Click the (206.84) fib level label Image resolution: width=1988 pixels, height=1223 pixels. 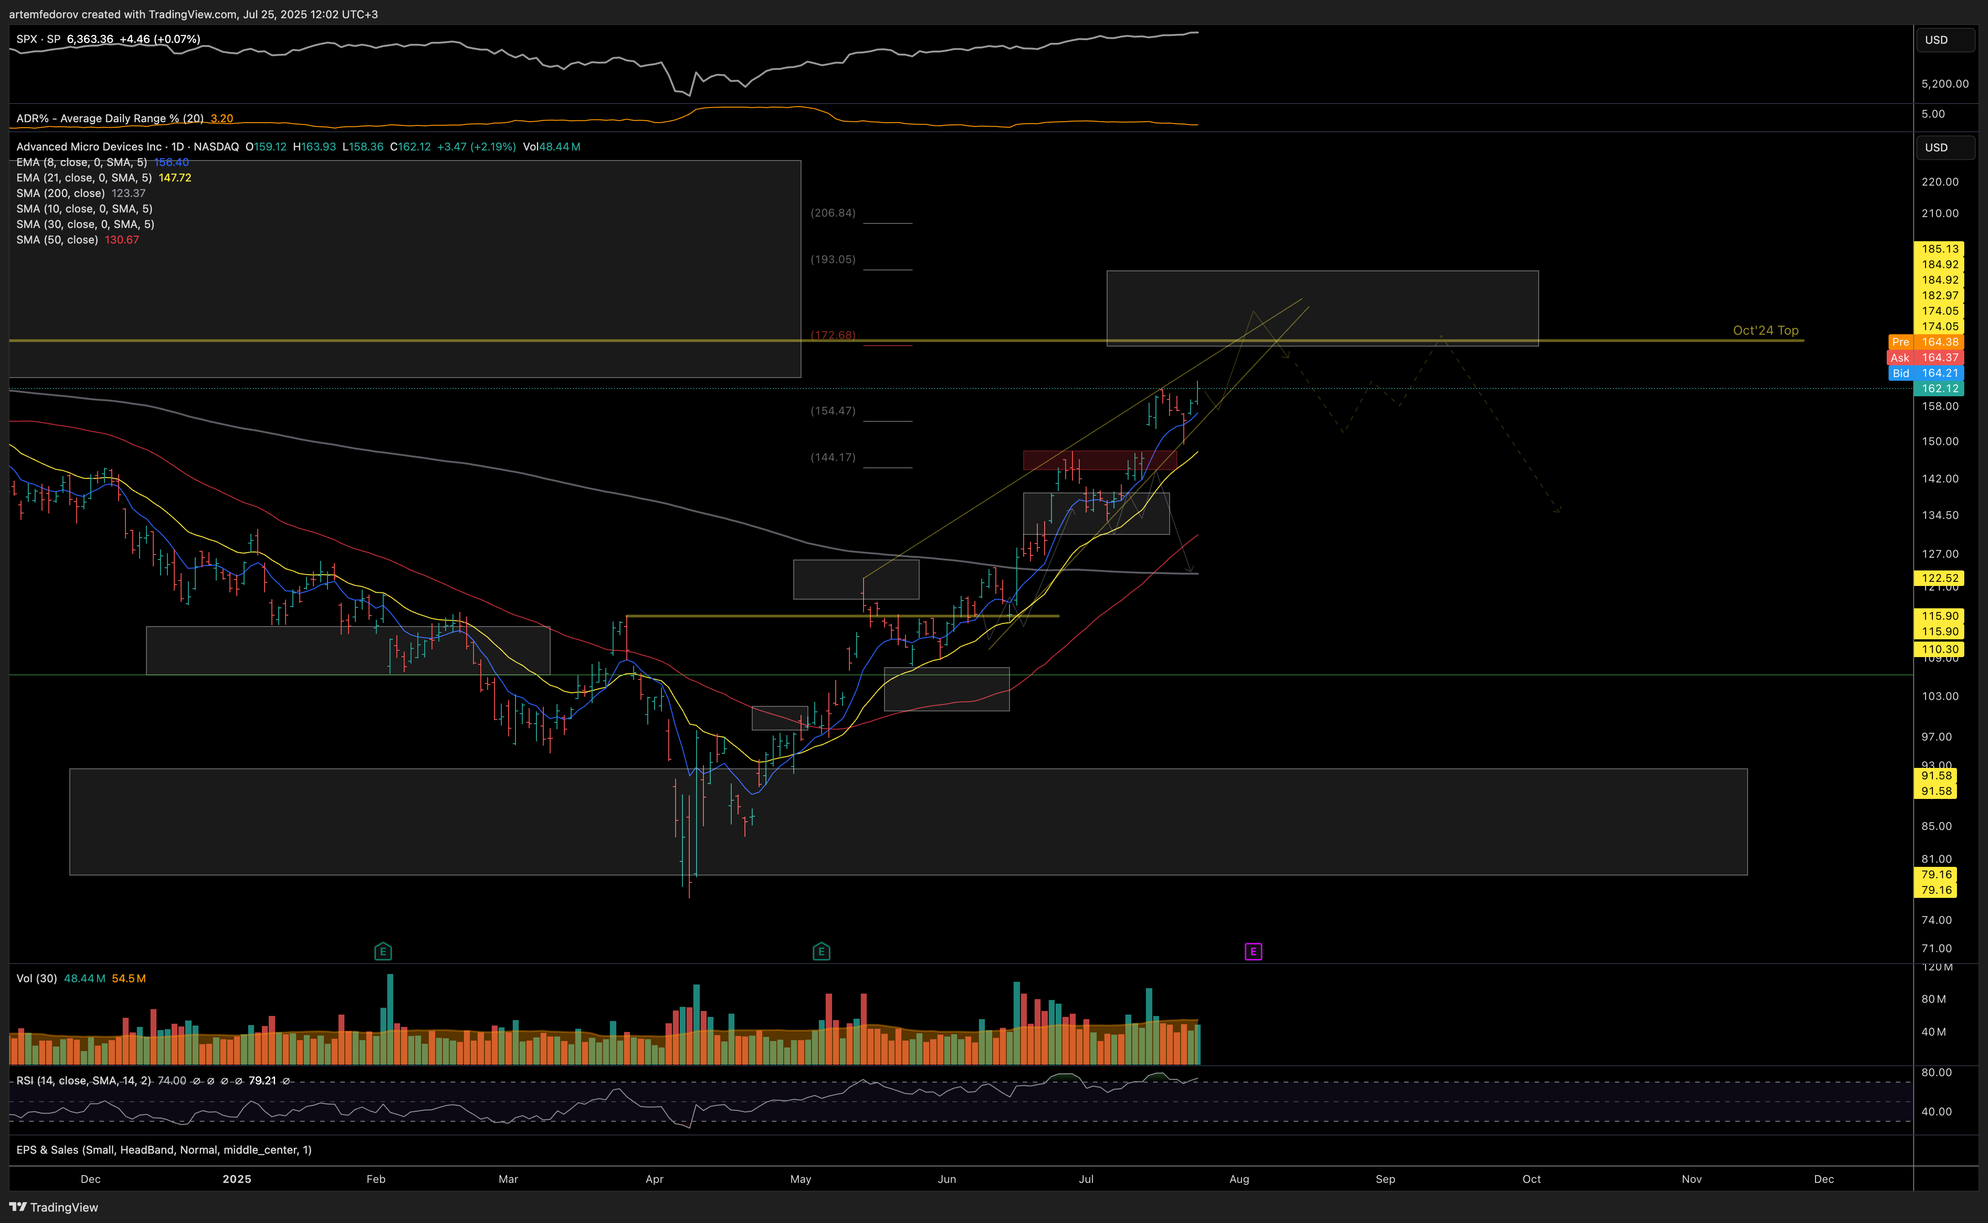[x=833, y=213]
